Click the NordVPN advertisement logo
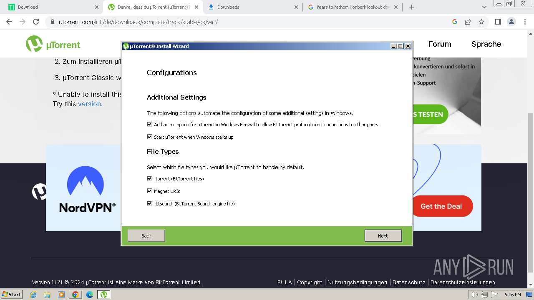The image size is (534, 300). [87, 189]
